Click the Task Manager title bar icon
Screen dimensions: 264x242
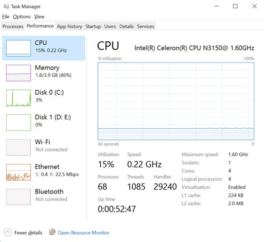pos(6,7)
